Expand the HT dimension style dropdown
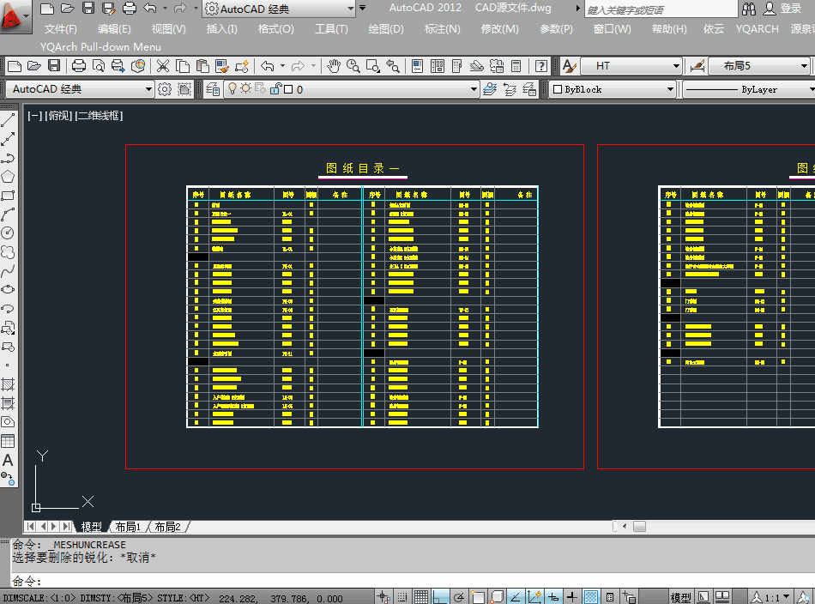This screenshot has width=815, height=604. [678, 64]
